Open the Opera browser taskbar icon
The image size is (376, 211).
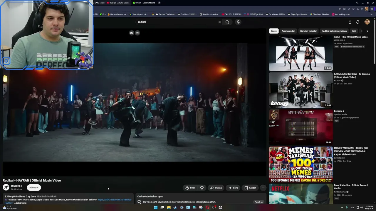coord(207,207)
